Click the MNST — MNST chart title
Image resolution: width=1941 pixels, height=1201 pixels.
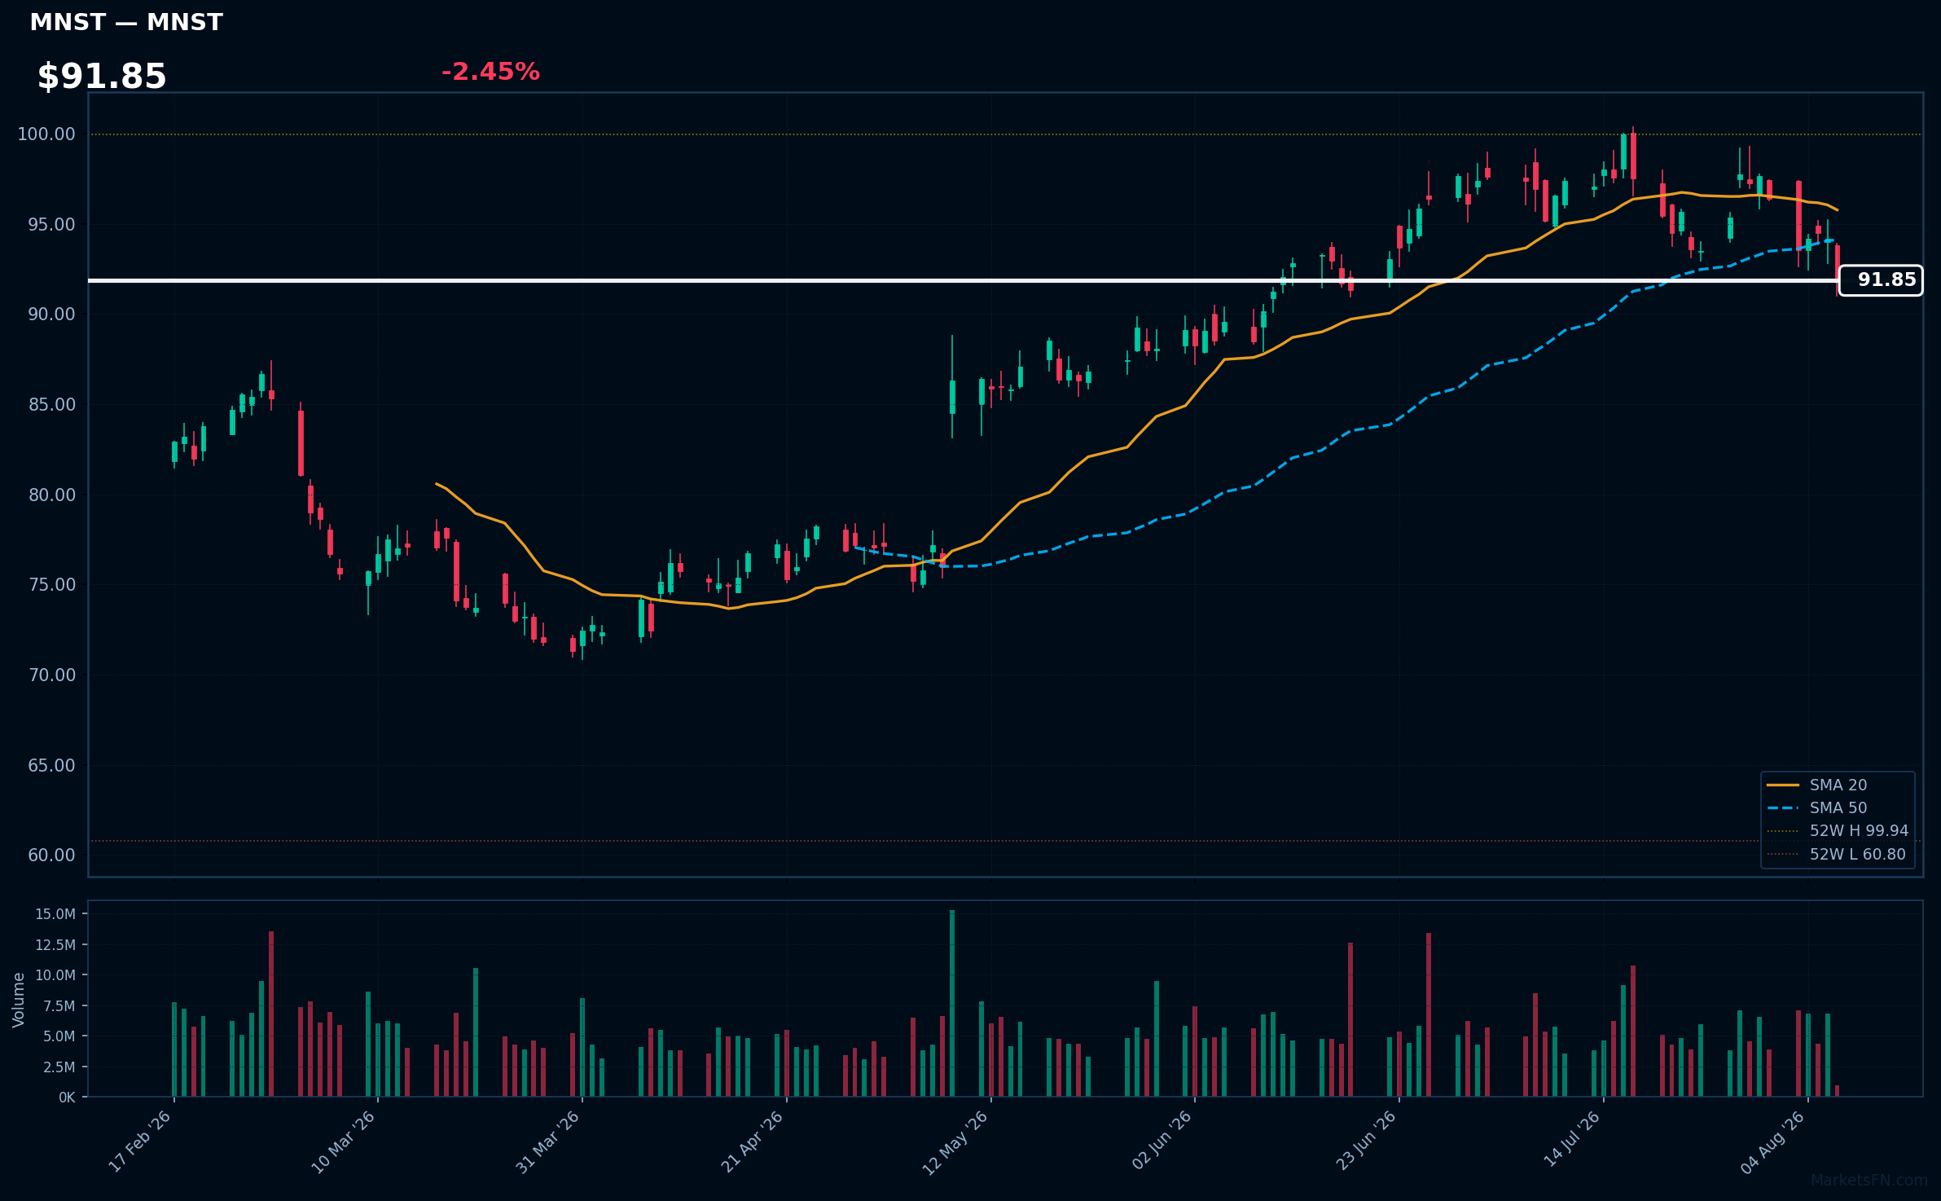coord(126,22)
